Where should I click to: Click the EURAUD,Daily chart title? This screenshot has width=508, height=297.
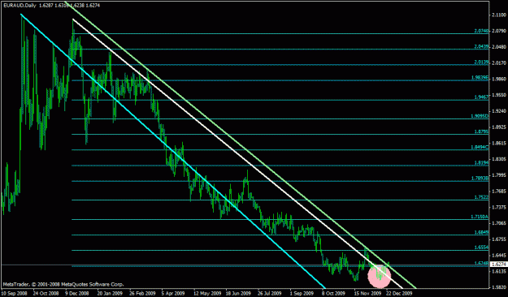coord(20,6)
